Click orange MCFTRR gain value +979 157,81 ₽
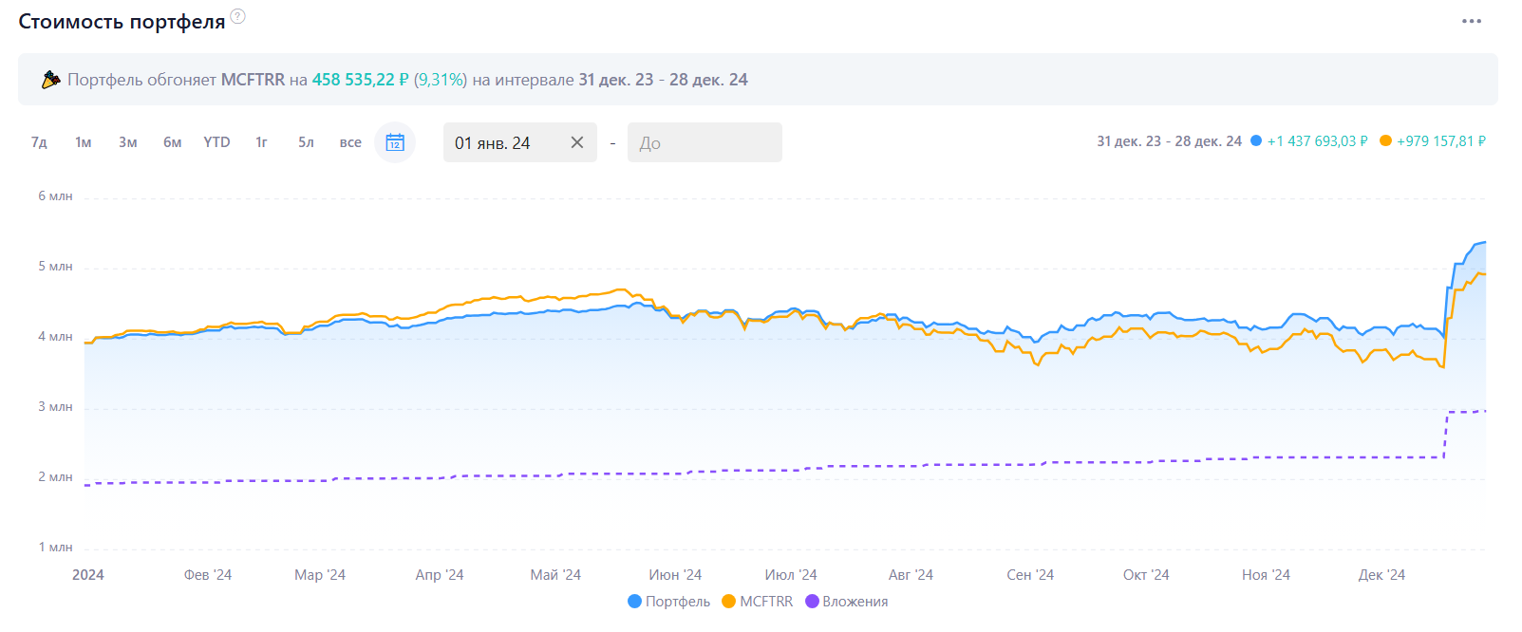The width and height of the screenshot is (1522, 632). (x=1440, y=141)
